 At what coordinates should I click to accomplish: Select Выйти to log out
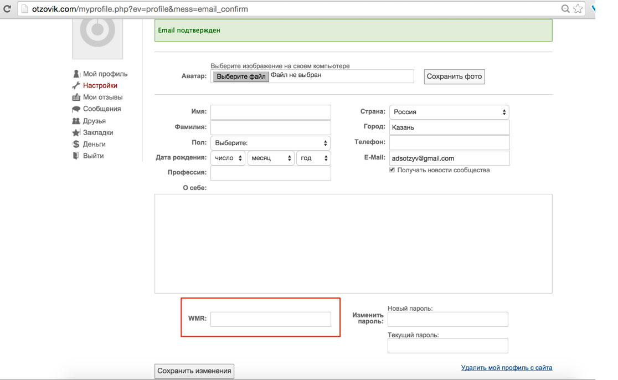[94, 156]
